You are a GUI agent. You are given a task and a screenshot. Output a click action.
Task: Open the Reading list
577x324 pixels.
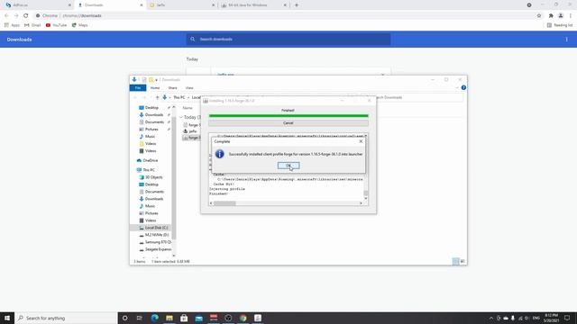560,25
